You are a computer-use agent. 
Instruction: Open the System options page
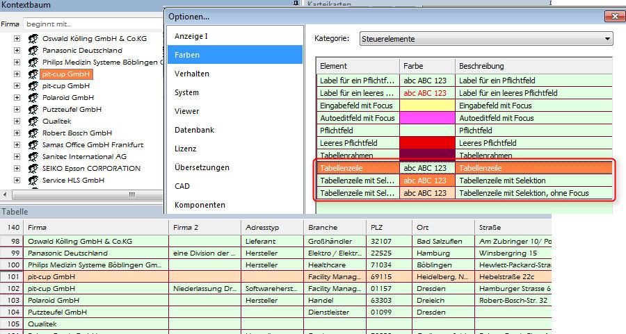(235, 92)
